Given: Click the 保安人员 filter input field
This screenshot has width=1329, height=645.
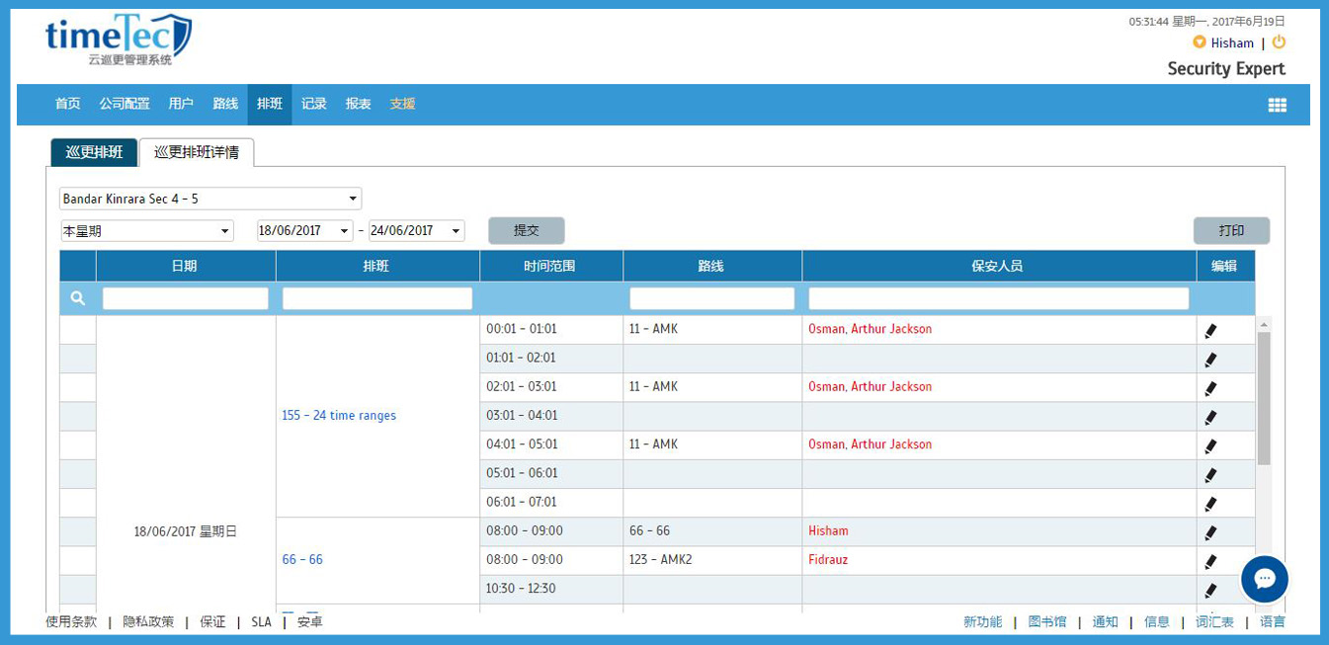Looking at the screenshot, I should (998, 297).
